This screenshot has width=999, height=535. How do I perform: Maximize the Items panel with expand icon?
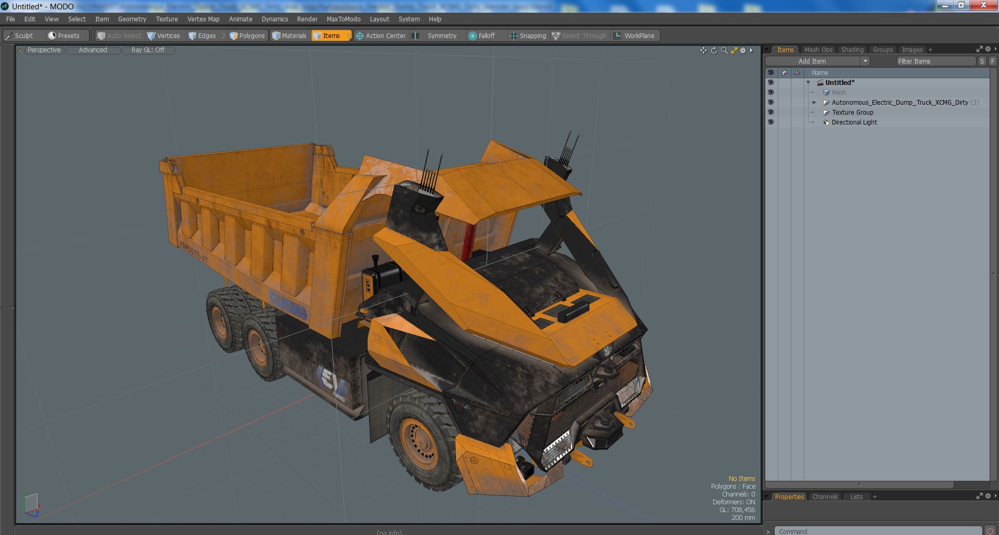(x=979, y=49)
